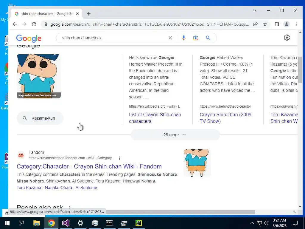Viewport: 305px width, 229px height.
Task: Open File Explorer from taskbar
Action: (x=36, y=223)
